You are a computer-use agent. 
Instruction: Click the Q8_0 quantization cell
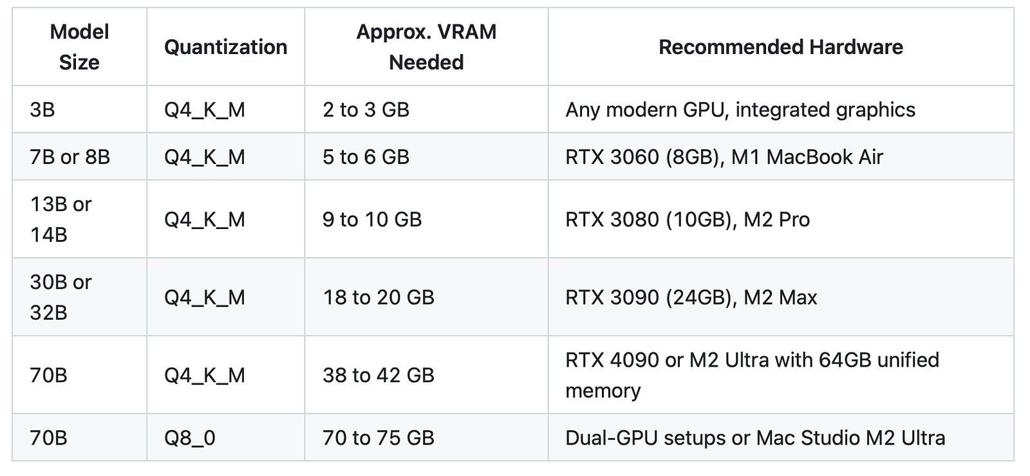point(225,437)
